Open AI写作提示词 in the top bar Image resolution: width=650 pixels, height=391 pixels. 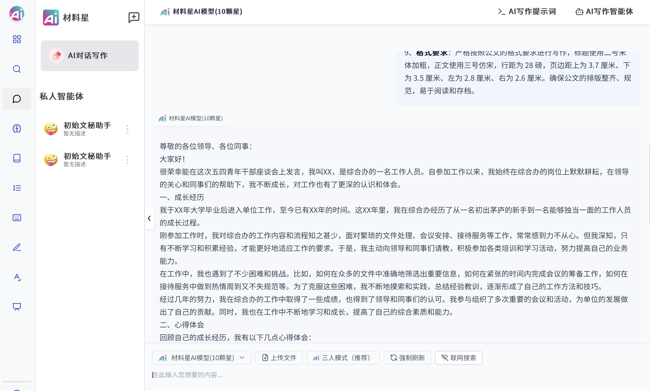[x=527, y=12]
